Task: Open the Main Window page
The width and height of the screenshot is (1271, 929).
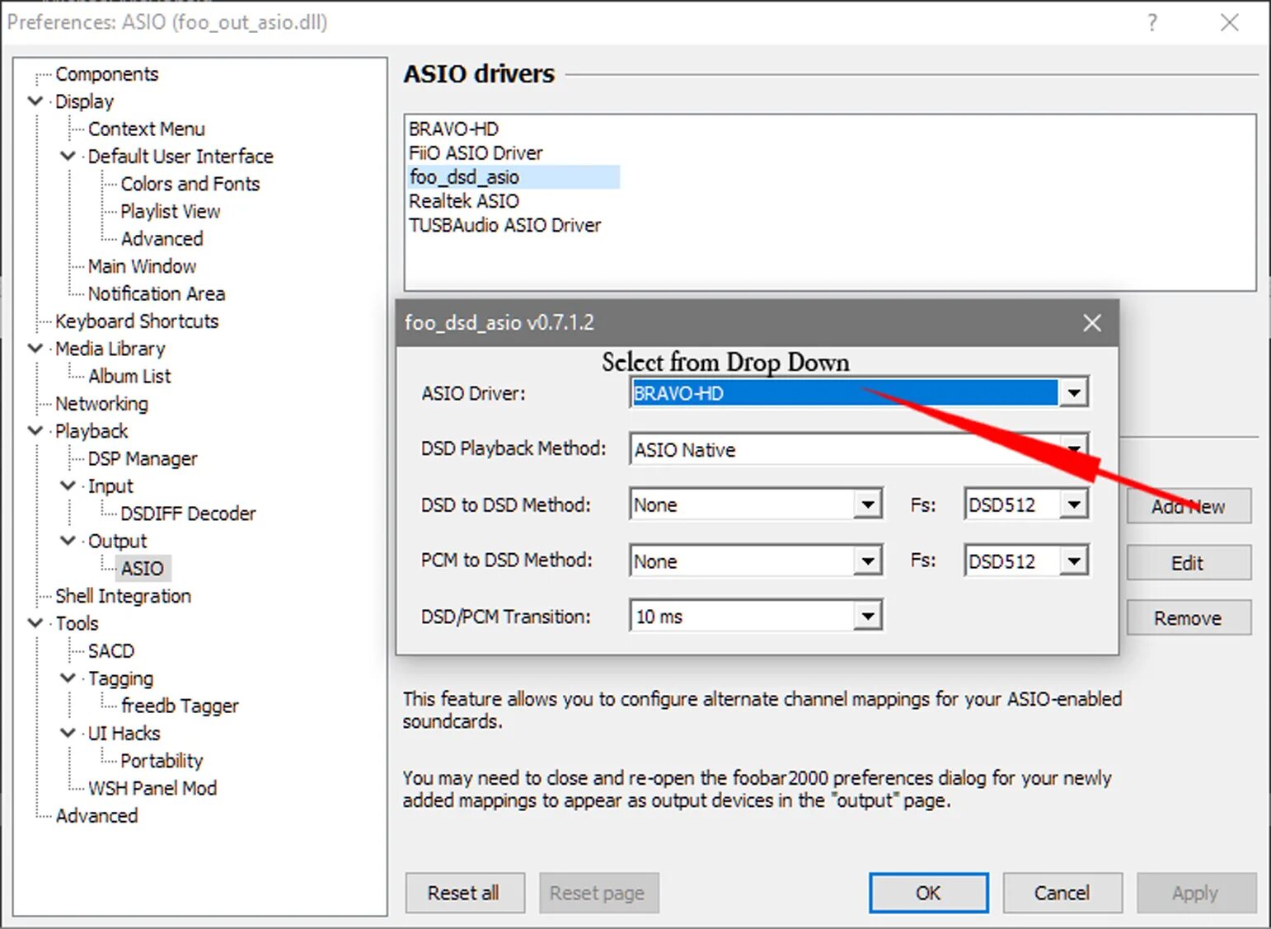Action: click(x=142, y=266)
